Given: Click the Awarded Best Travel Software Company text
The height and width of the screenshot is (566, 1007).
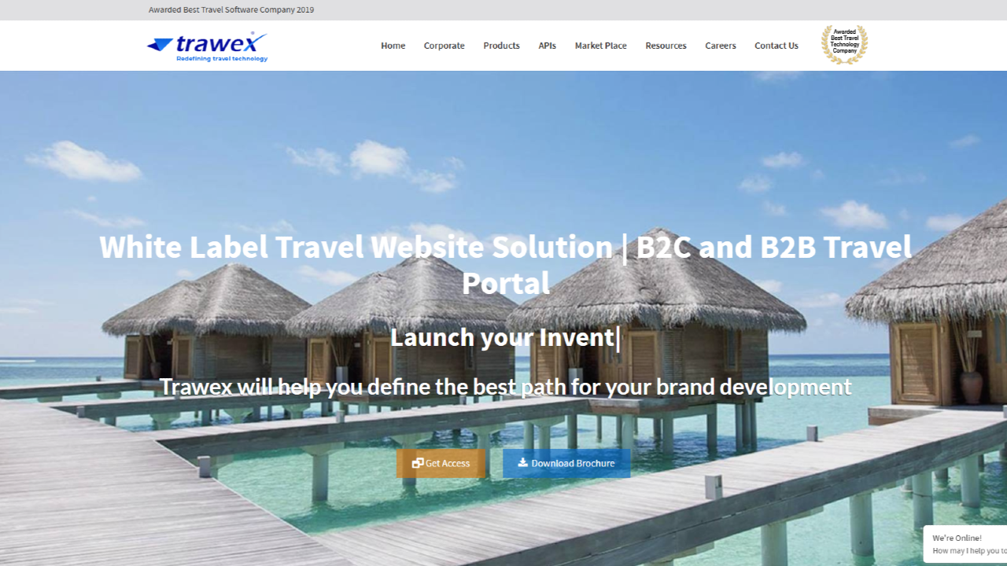Looking at the screenshot, I should point(231,10).
